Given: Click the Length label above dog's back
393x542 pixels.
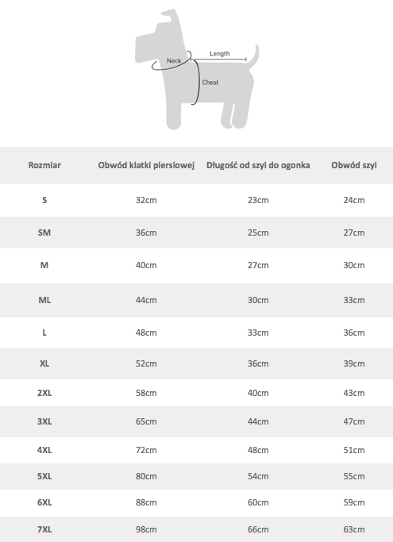Looking at the screenshot, I should [220, 54].
